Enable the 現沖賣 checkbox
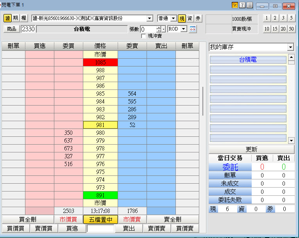Image resolution: width=299 pixels, height=238 pixels. click(143, 36)
